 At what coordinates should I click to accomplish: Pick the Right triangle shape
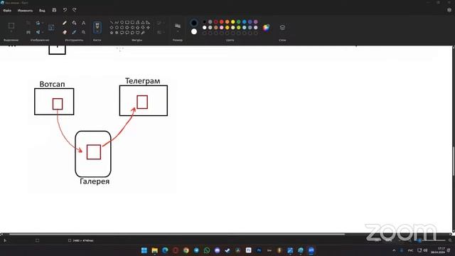click(x=148, y=22)
